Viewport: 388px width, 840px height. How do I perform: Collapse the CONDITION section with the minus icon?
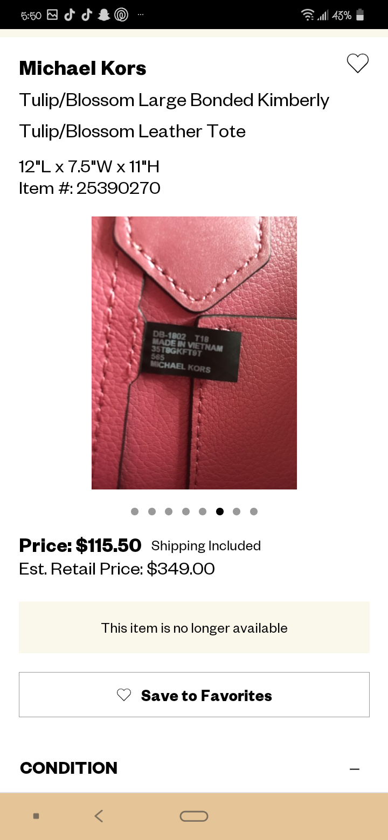click(354, 769)
